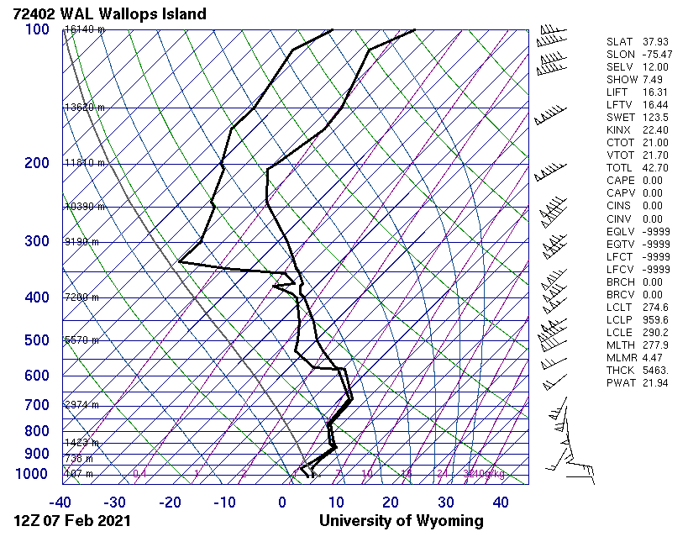Select the "738 m" height label
Image resolution: width=688 pixels, height=542 pixels.
click(80, 459)
